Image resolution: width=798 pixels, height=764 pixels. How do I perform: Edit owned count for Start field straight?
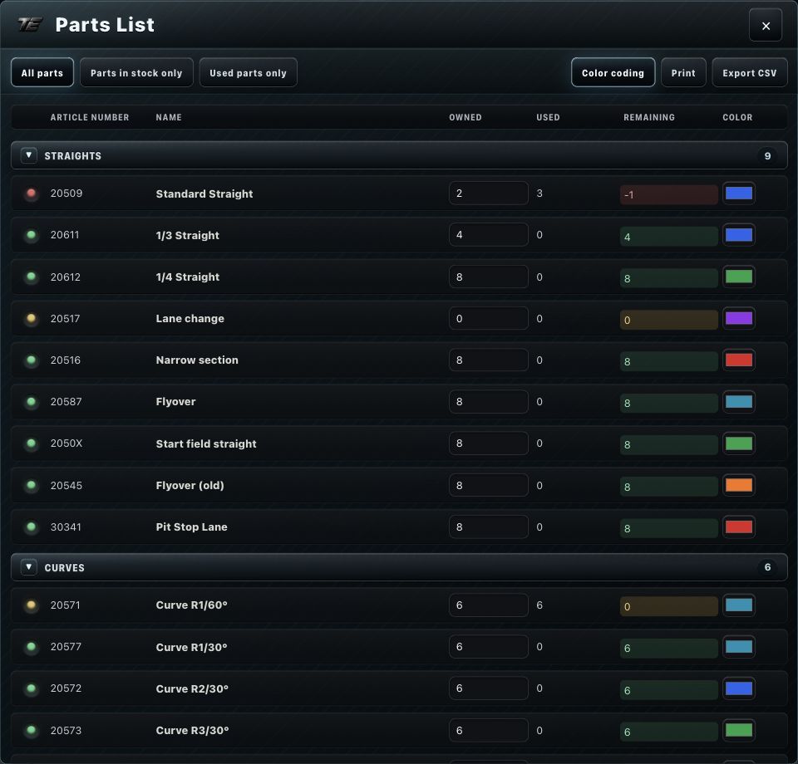pyautogui.click(x=489, y=443)
